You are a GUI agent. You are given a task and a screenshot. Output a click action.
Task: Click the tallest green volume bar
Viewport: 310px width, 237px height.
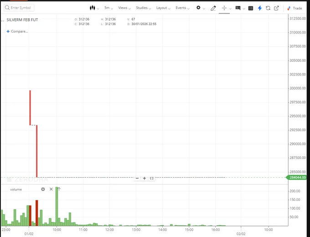click(x=57, y=206)
